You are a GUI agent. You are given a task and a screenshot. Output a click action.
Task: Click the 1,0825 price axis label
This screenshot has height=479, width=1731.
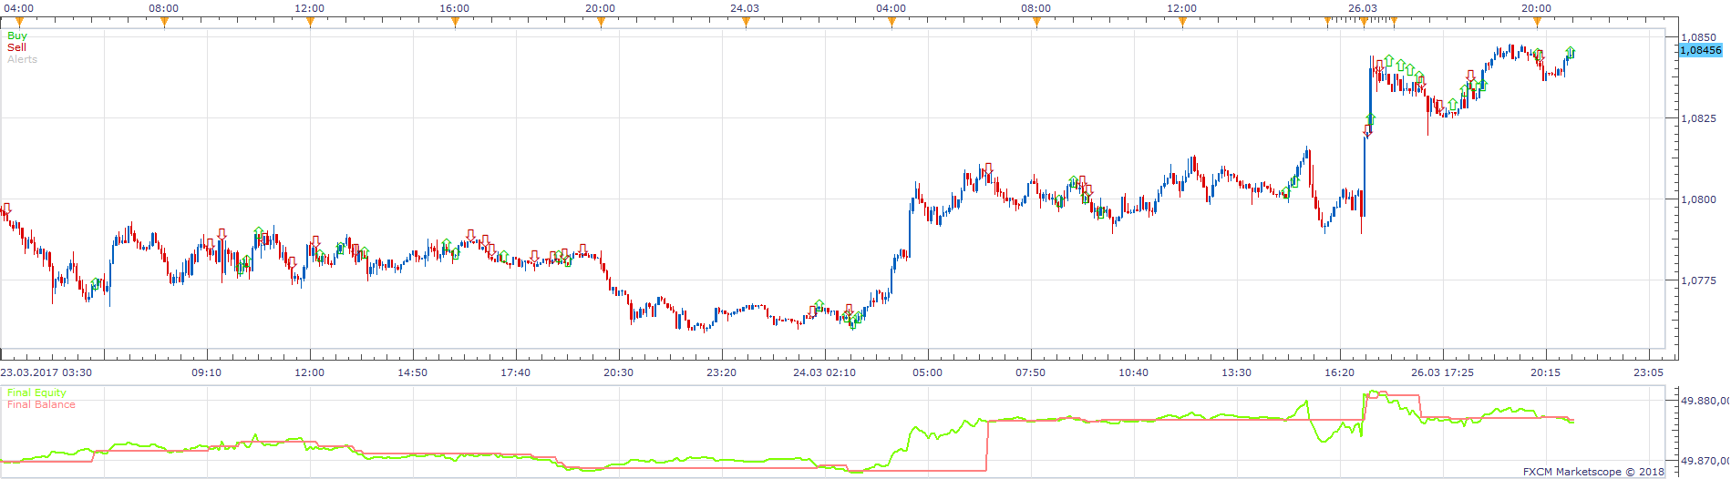[1700, 118]
